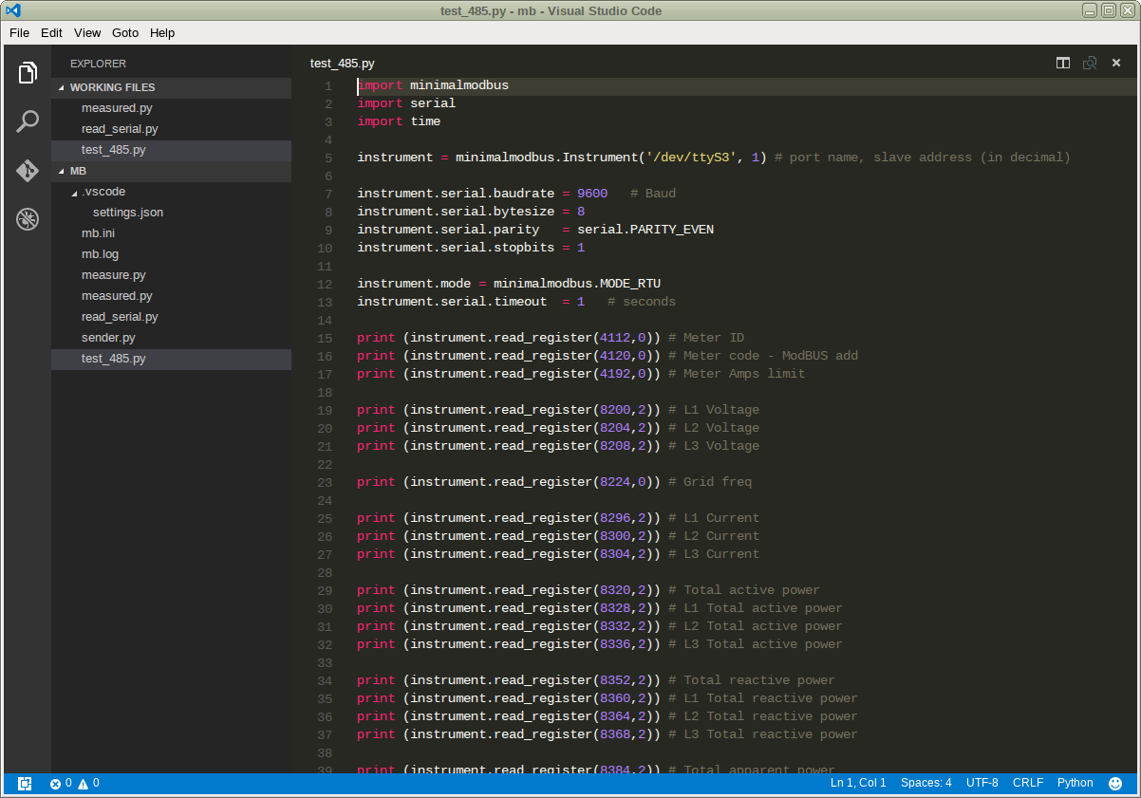
Task: Open settings.json in the explorer
Action: click(x=128, y=213)
